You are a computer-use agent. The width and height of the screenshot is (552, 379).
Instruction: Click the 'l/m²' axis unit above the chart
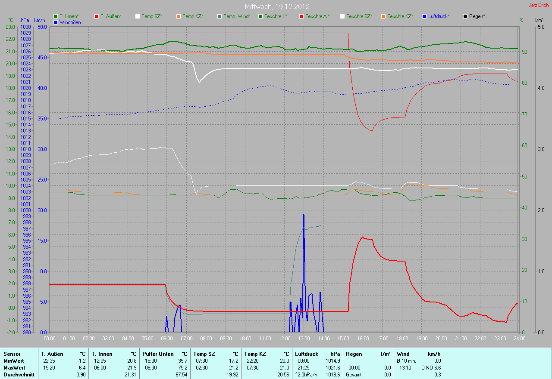coord(539,20)
